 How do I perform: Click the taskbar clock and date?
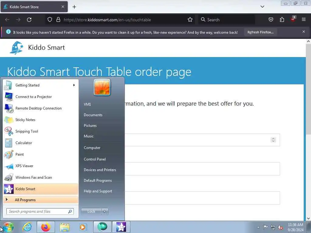tap(296, 227)
